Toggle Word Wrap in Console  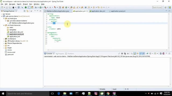coord(138,54)
